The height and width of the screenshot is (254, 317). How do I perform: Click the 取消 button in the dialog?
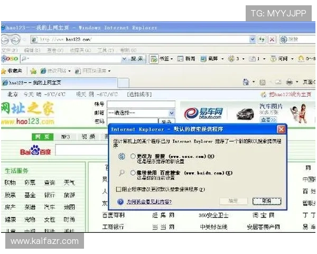pos(267,201)
